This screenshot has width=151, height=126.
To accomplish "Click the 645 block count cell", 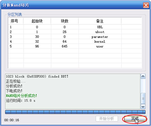I will 64,46.
